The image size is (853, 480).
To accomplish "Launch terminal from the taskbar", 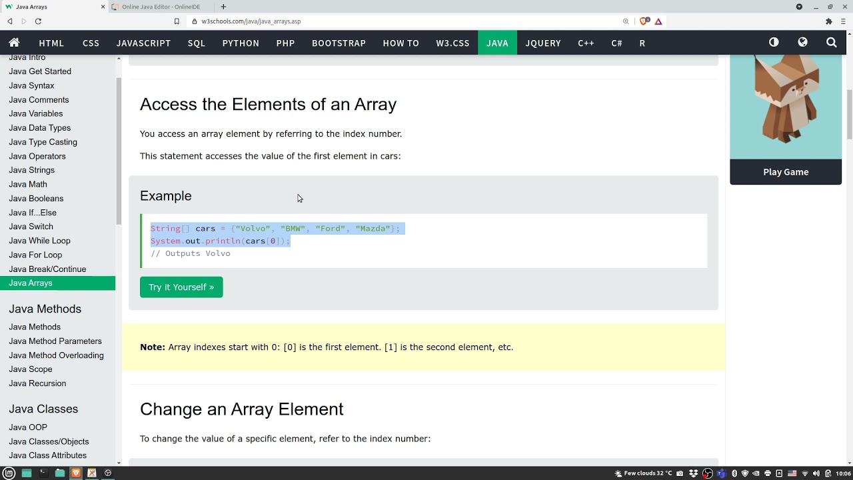I will 43,473.
